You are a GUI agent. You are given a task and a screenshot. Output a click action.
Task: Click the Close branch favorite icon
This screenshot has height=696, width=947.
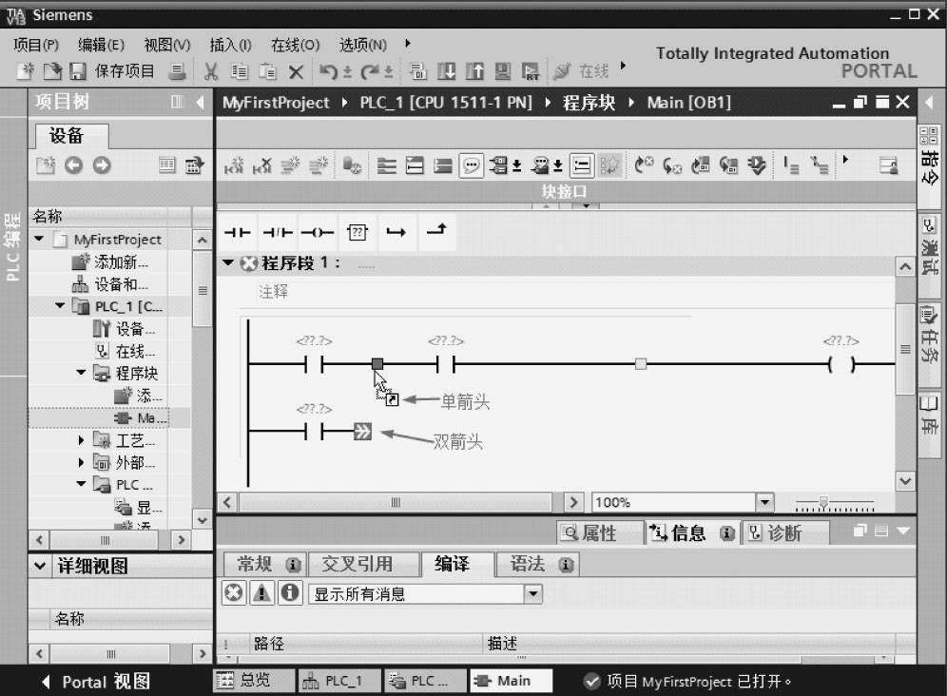click(x=436, y=230)
